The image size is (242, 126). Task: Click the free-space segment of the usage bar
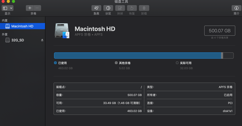(x=228, y=56)
